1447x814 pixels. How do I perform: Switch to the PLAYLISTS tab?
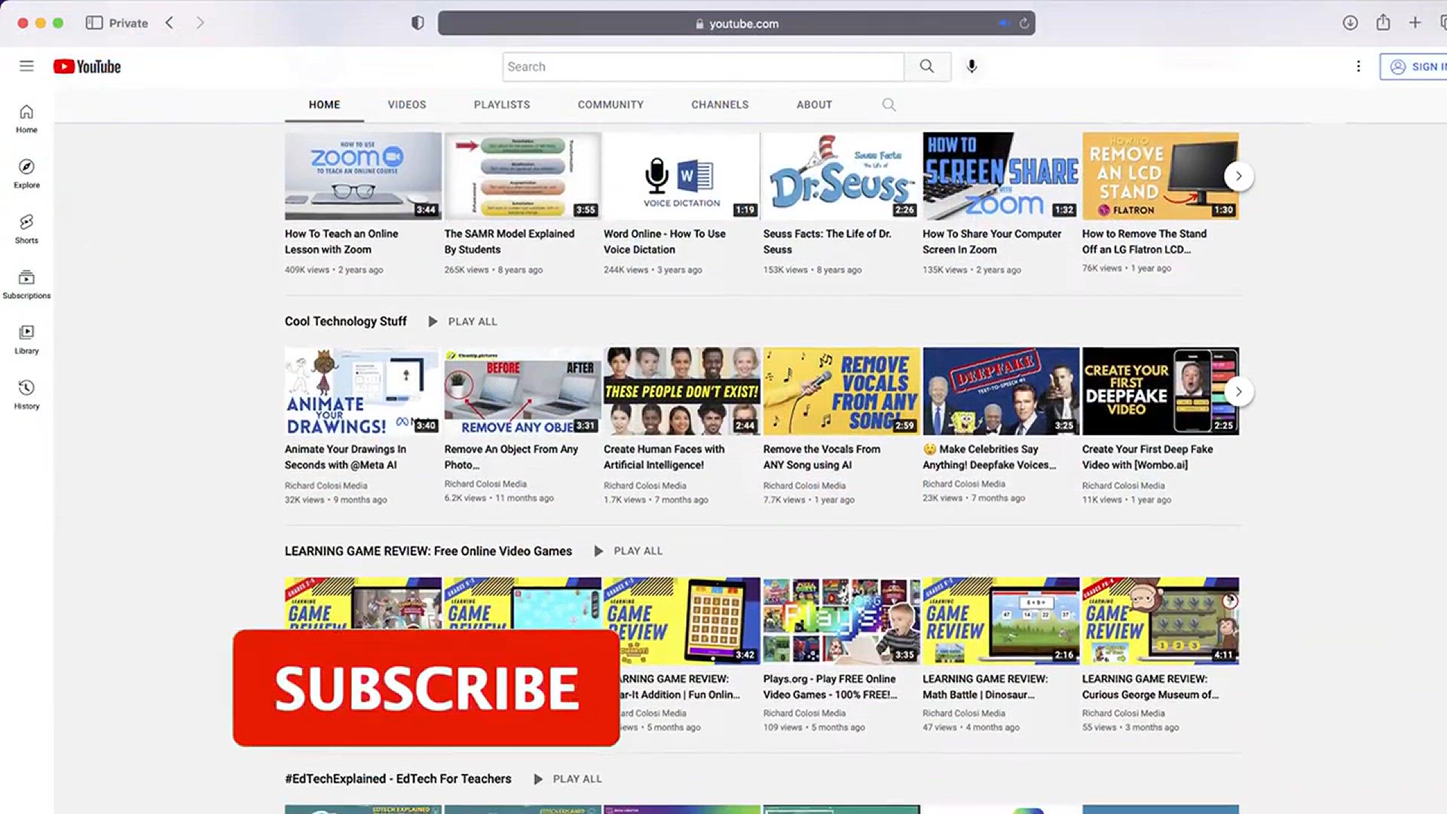click(502, 105)
